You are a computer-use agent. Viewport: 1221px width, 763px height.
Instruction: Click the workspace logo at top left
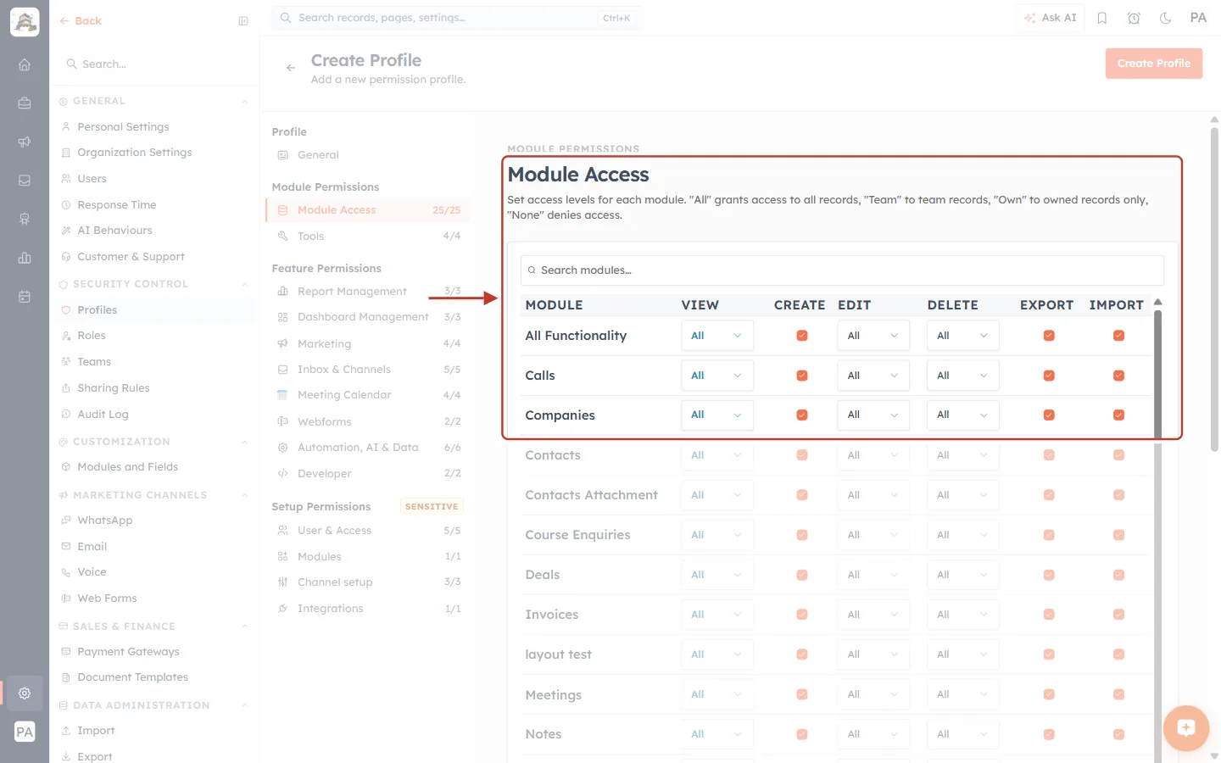point(25,22)
